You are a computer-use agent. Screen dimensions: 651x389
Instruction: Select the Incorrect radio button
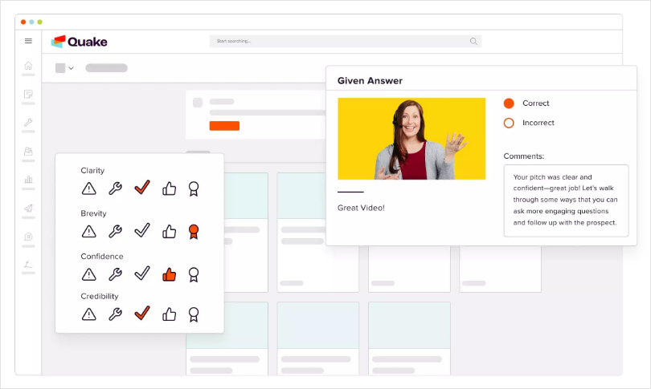(x=509, y=123)
